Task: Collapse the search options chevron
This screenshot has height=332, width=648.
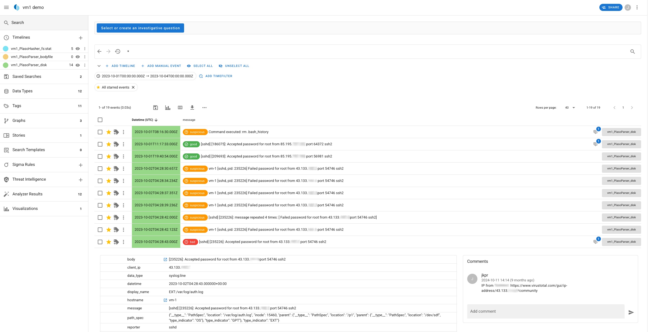Action: (99, 66)
